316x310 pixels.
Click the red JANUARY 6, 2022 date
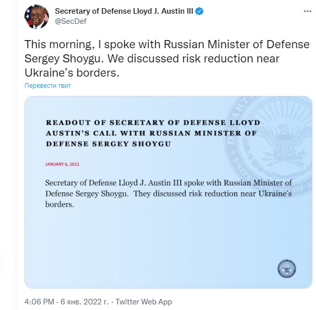point(62,164)
